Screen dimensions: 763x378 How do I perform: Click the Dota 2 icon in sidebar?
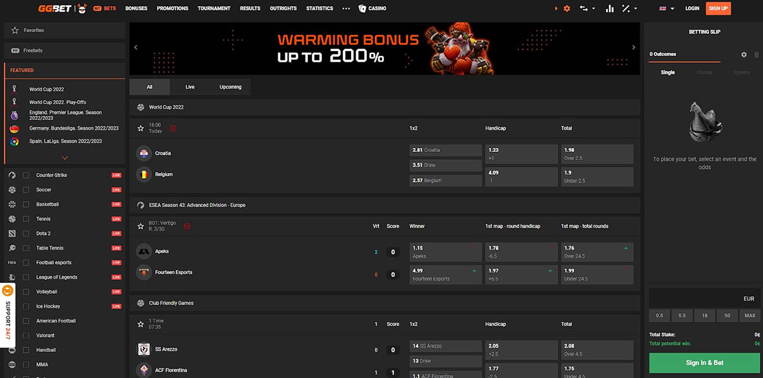[x=12, y=234]
